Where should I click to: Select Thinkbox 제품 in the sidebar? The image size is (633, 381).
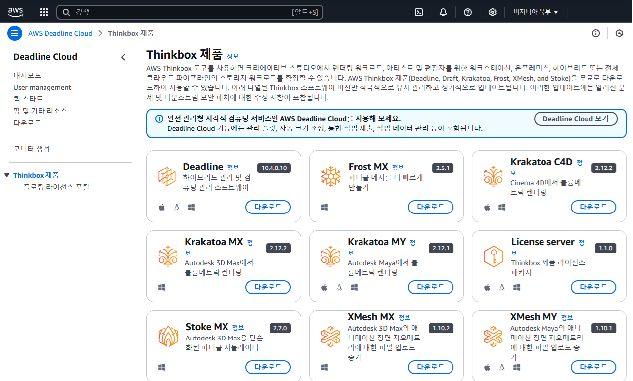click(36, 175)
